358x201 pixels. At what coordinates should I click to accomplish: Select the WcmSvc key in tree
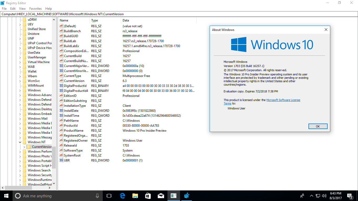coord(34,81)
